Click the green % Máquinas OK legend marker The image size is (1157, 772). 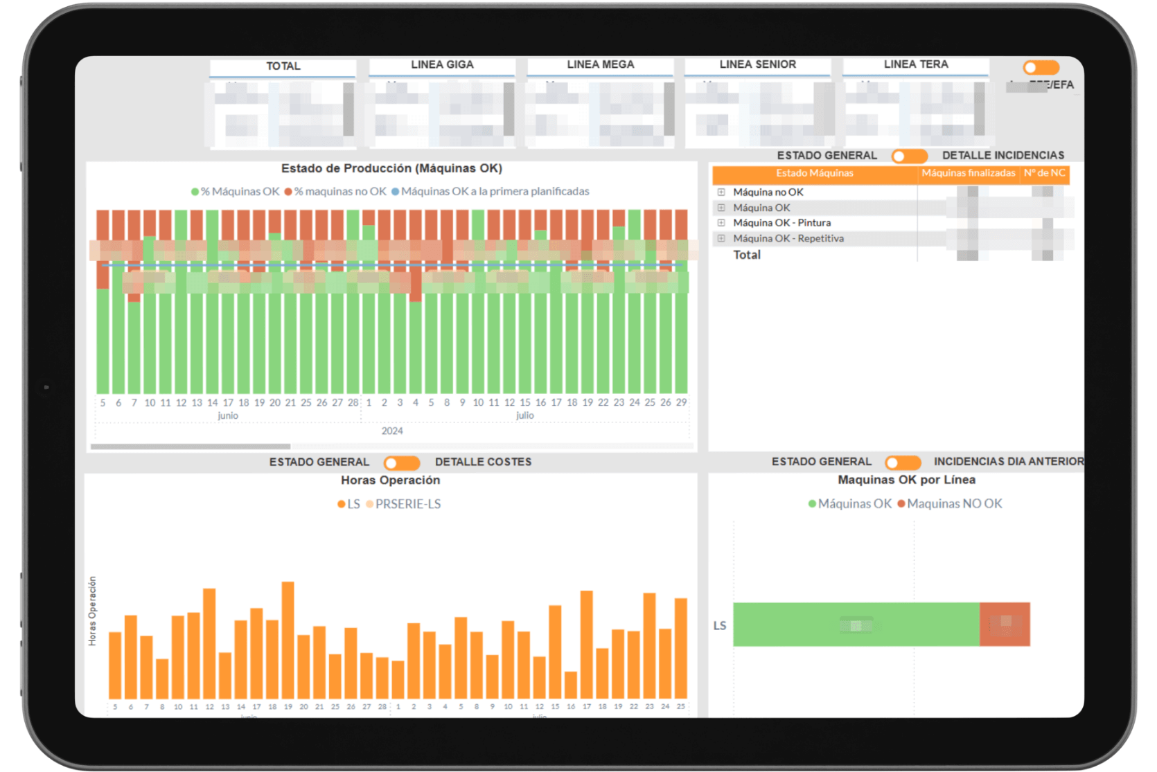[x=195, y=192]
